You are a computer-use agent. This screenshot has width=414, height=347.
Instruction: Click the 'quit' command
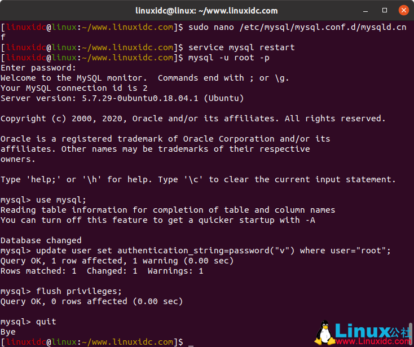click(46, 322)
